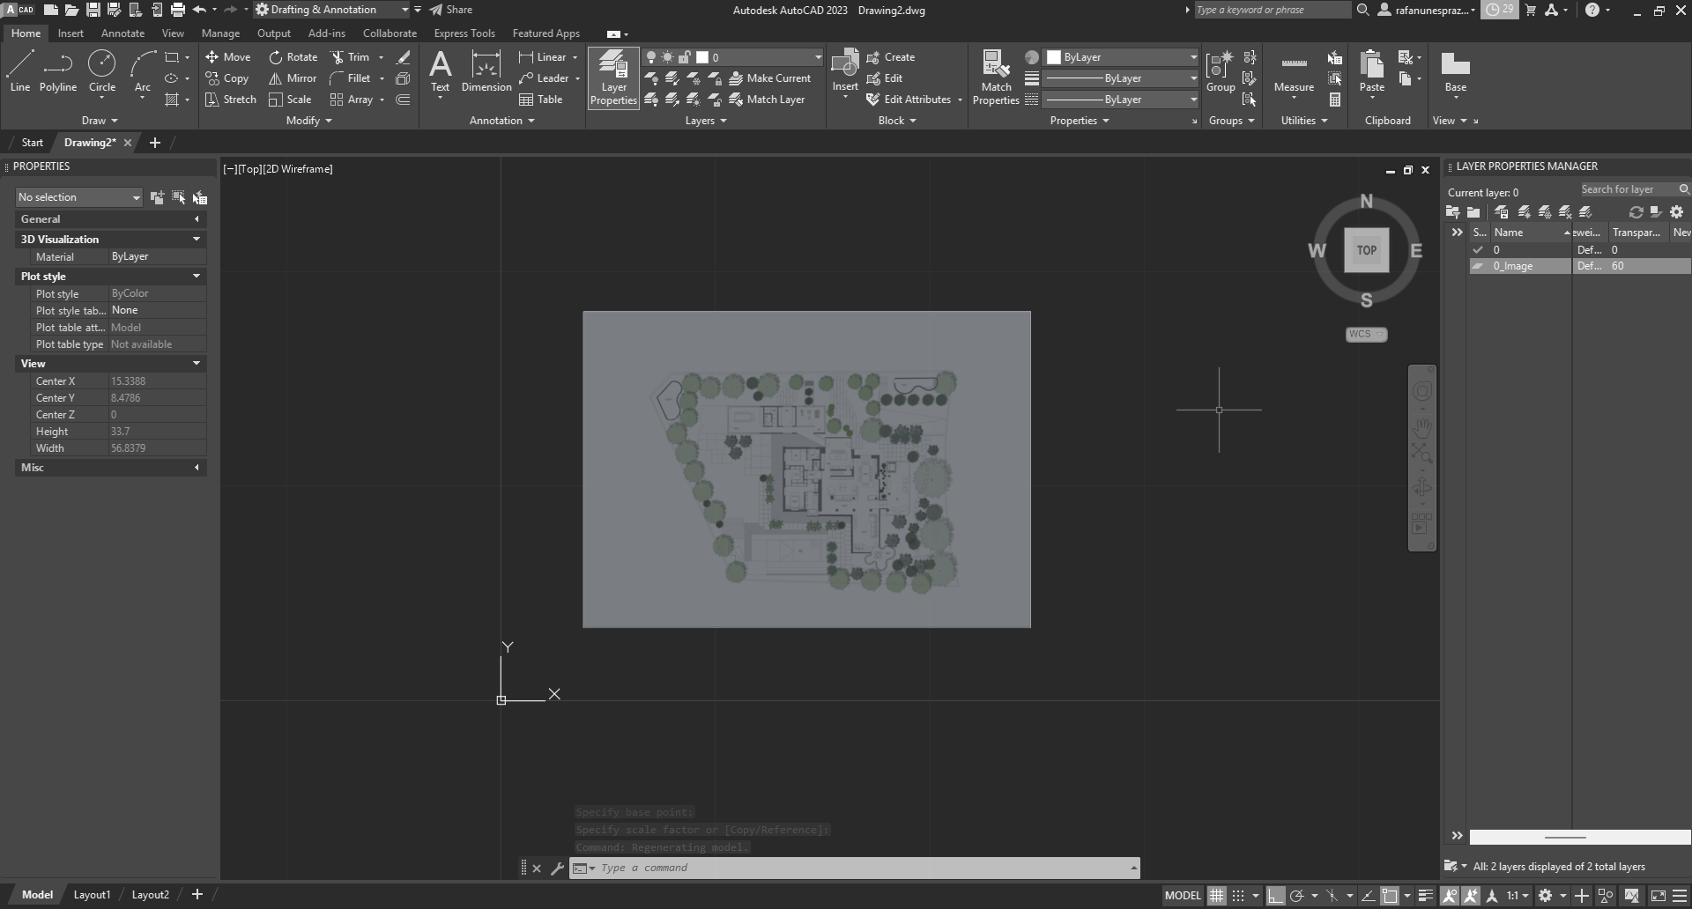
Task: Toggle grid display in the status bar
Action: (1216, 895)
